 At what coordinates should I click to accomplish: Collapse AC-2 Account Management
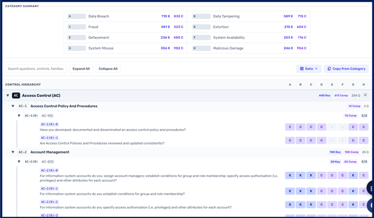coord(13,152)
